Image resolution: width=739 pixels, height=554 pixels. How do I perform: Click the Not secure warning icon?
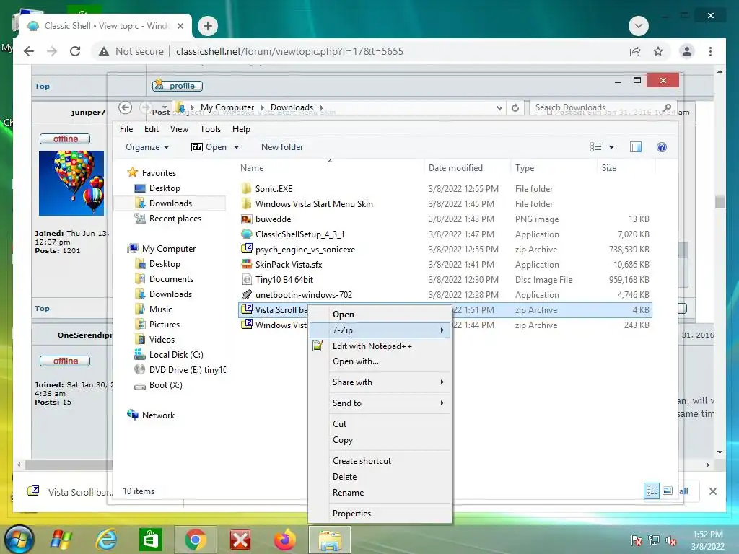click(104, 51)
